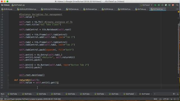The height and width of the screenshot is (101, 180).
Task: Place cursor on the self.value = "" line
Action: click(x=29, y=17)
